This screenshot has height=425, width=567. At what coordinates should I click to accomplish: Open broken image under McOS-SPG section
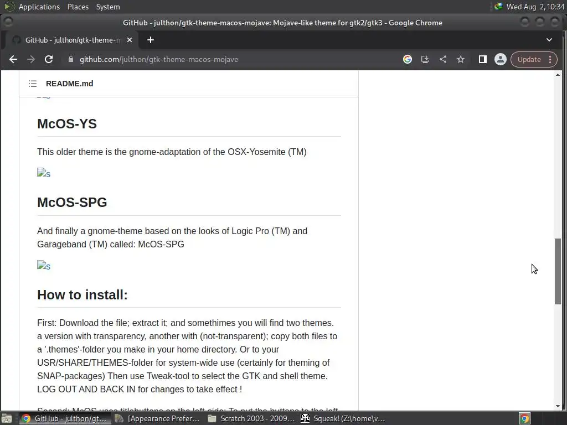pos(43,266)
